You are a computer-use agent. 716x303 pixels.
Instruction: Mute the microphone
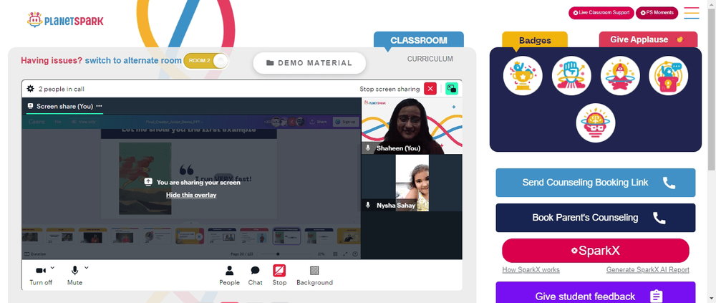tap(74, 276)
